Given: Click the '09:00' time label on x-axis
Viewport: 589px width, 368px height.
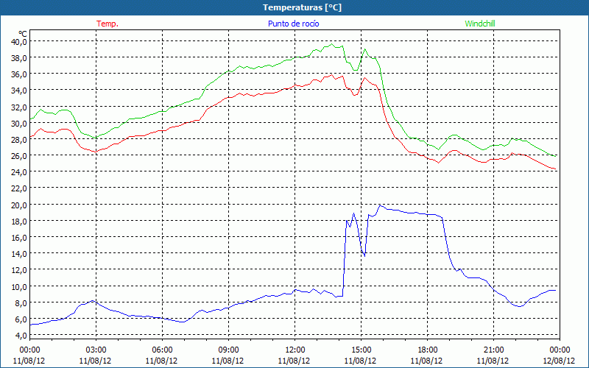Looking at the screenshot, I should pyautogui.click(x=228, y=350).
